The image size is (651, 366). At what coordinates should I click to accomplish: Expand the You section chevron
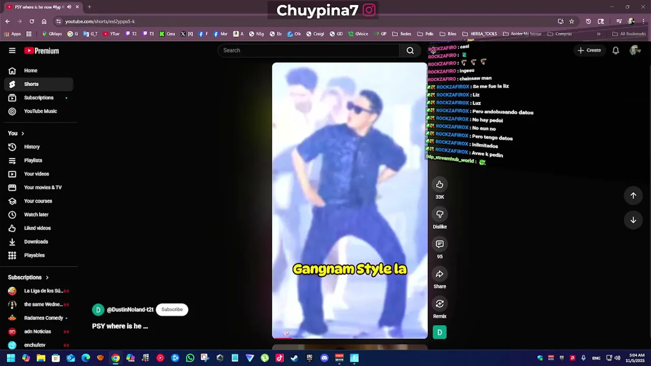pyautogui.click(x=22, y=133)
